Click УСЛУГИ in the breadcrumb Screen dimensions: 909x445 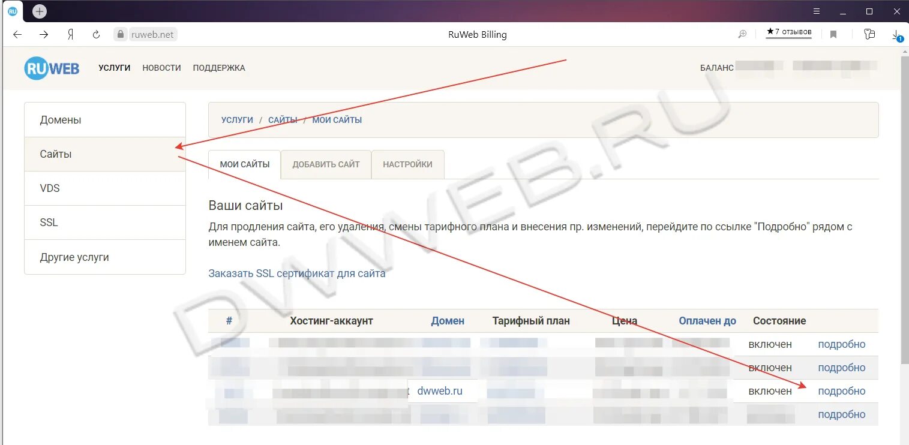pyautogui.click(x=237, y=120)
